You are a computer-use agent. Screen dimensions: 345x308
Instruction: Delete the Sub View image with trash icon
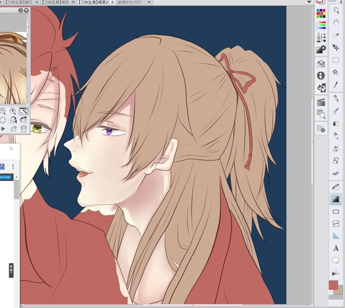point(23,129)
